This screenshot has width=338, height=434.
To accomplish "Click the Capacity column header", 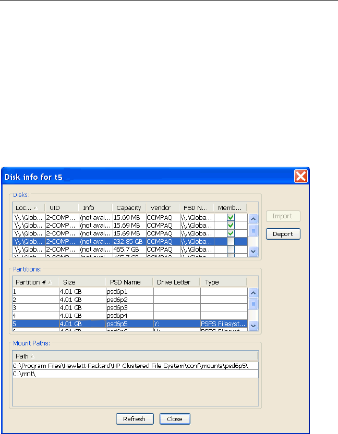I will click(128, 208).
